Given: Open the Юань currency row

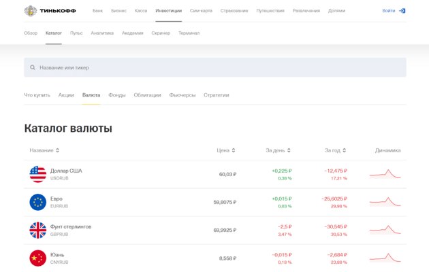Looking at the screenshot, I should [215, 258].
